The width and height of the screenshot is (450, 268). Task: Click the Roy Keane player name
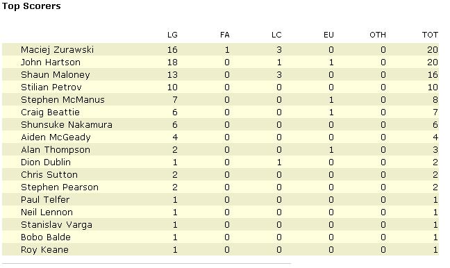click(x=44, y=250)
